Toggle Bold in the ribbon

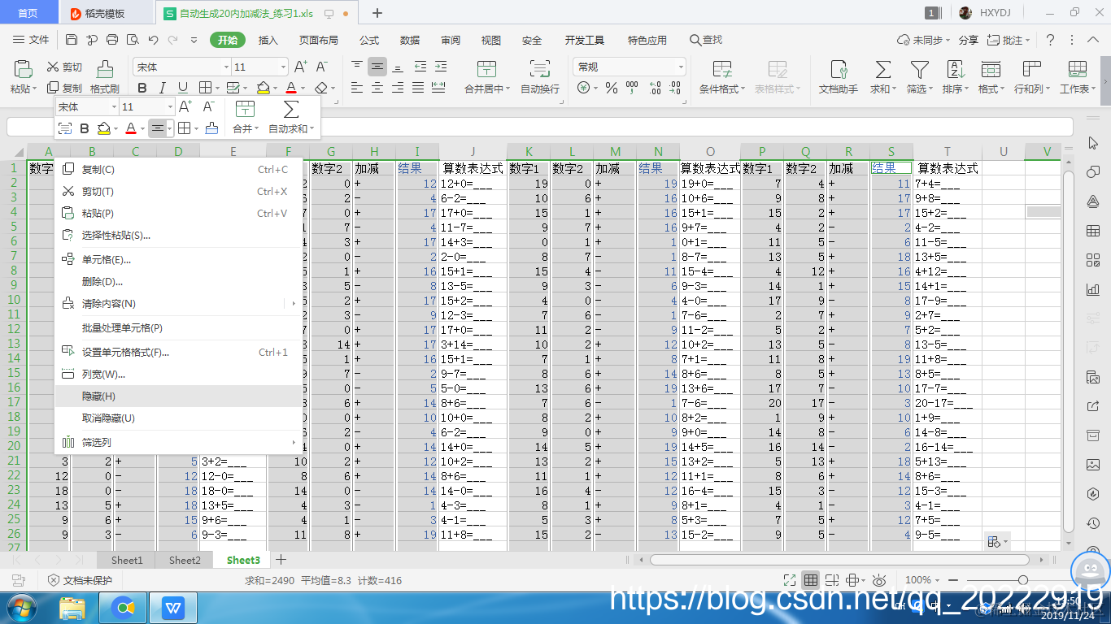142,88
